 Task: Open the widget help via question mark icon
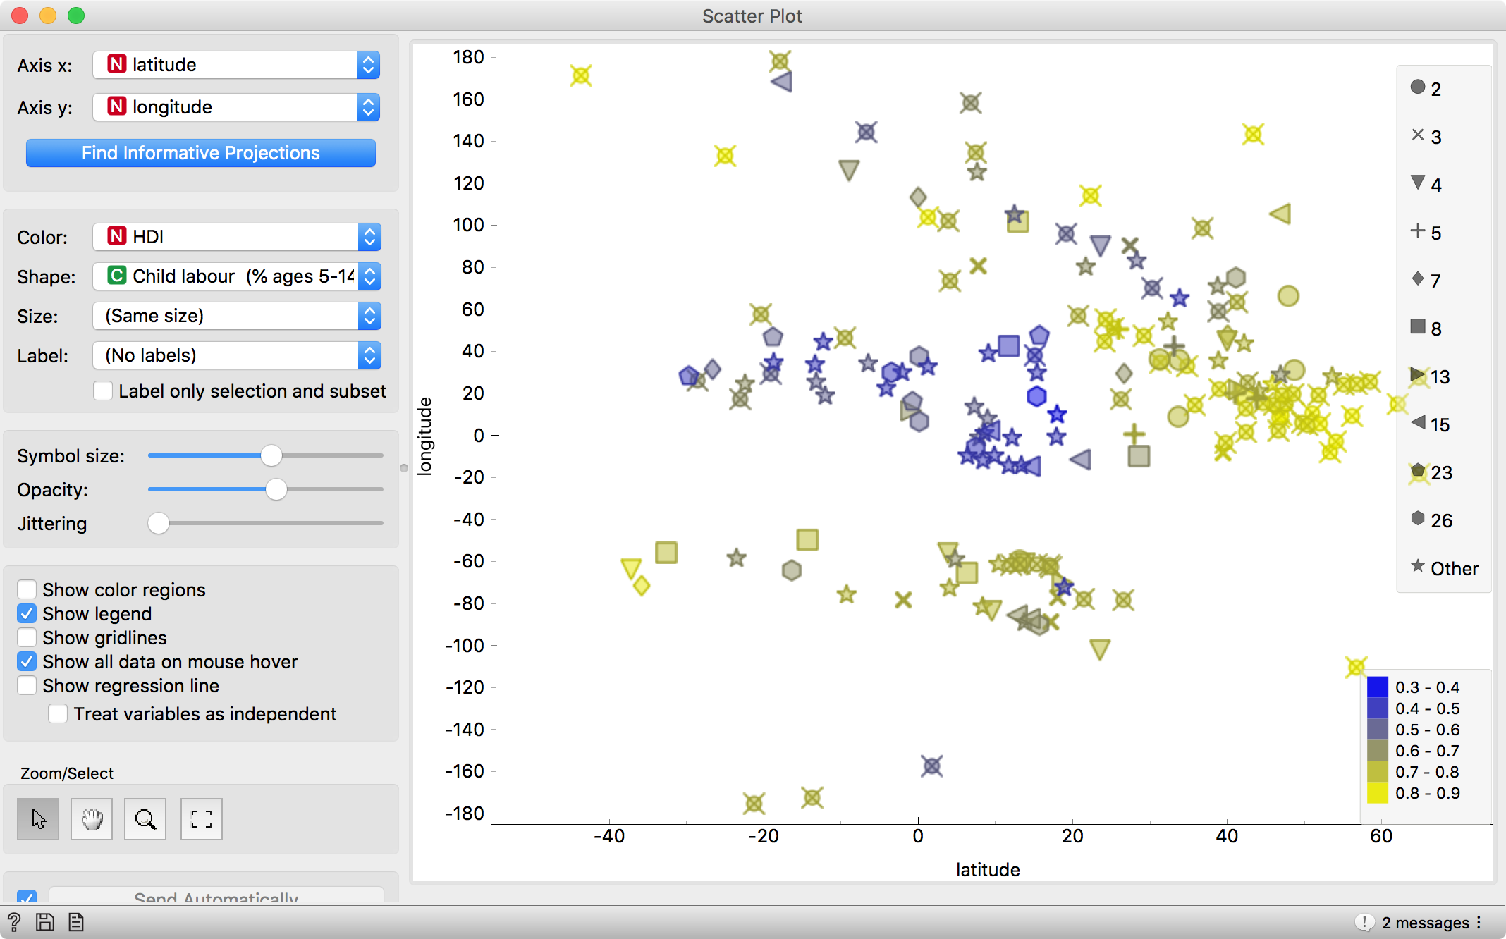pyautogui.click(x=13, y=922)
